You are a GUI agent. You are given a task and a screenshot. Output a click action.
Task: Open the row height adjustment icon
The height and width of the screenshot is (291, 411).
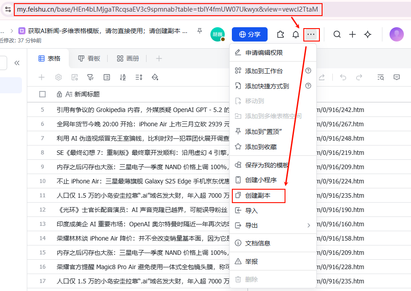[138, 77]
